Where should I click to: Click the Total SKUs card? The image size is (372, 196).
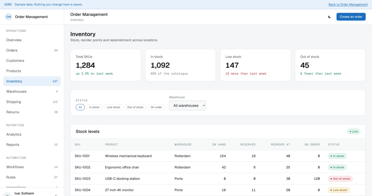tap(106, 65)
